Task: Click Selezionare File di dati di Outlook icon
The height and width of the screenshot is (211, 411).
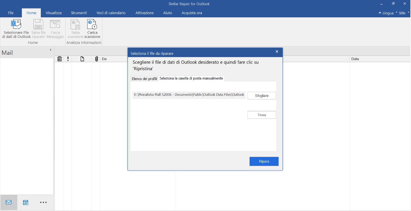Action: click(16, 24)
